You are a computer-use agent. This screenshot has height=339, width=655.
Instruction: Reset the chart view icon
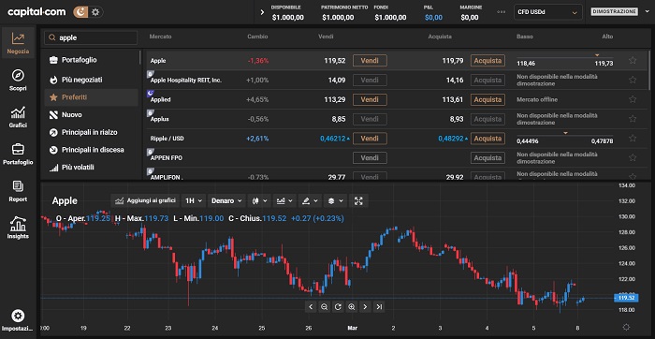coord(338,307)
